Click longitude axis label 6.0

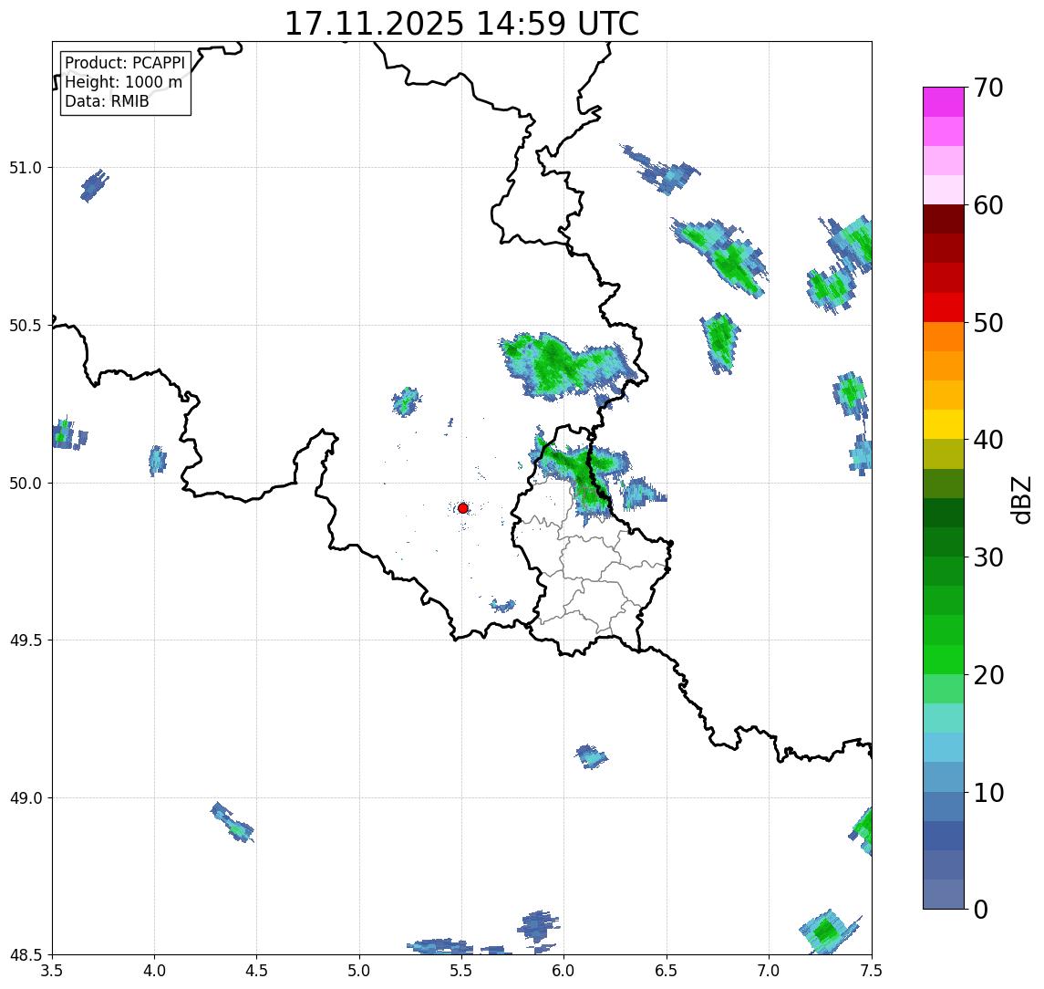[x=564, y=971]
